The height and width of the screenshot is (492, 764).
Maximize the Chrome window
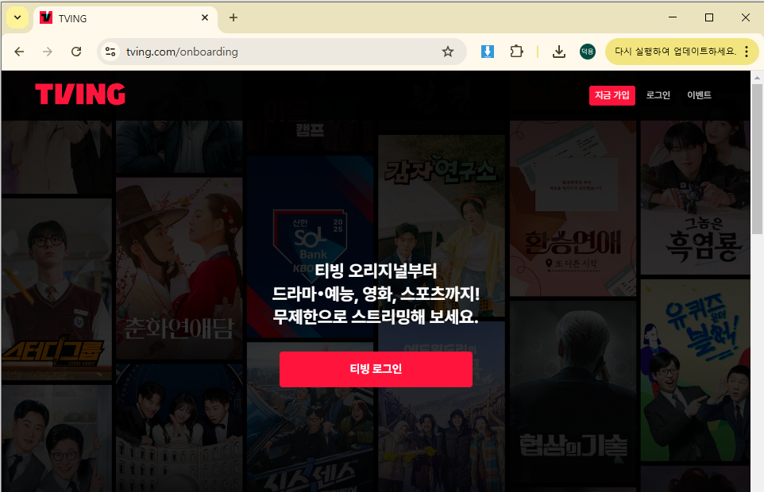[709, 17]
